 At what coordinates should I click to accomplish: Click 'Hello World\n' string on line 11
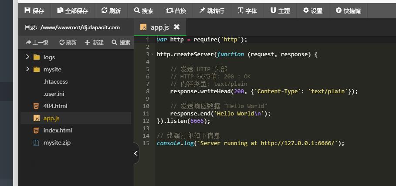(x=239, y=113)
